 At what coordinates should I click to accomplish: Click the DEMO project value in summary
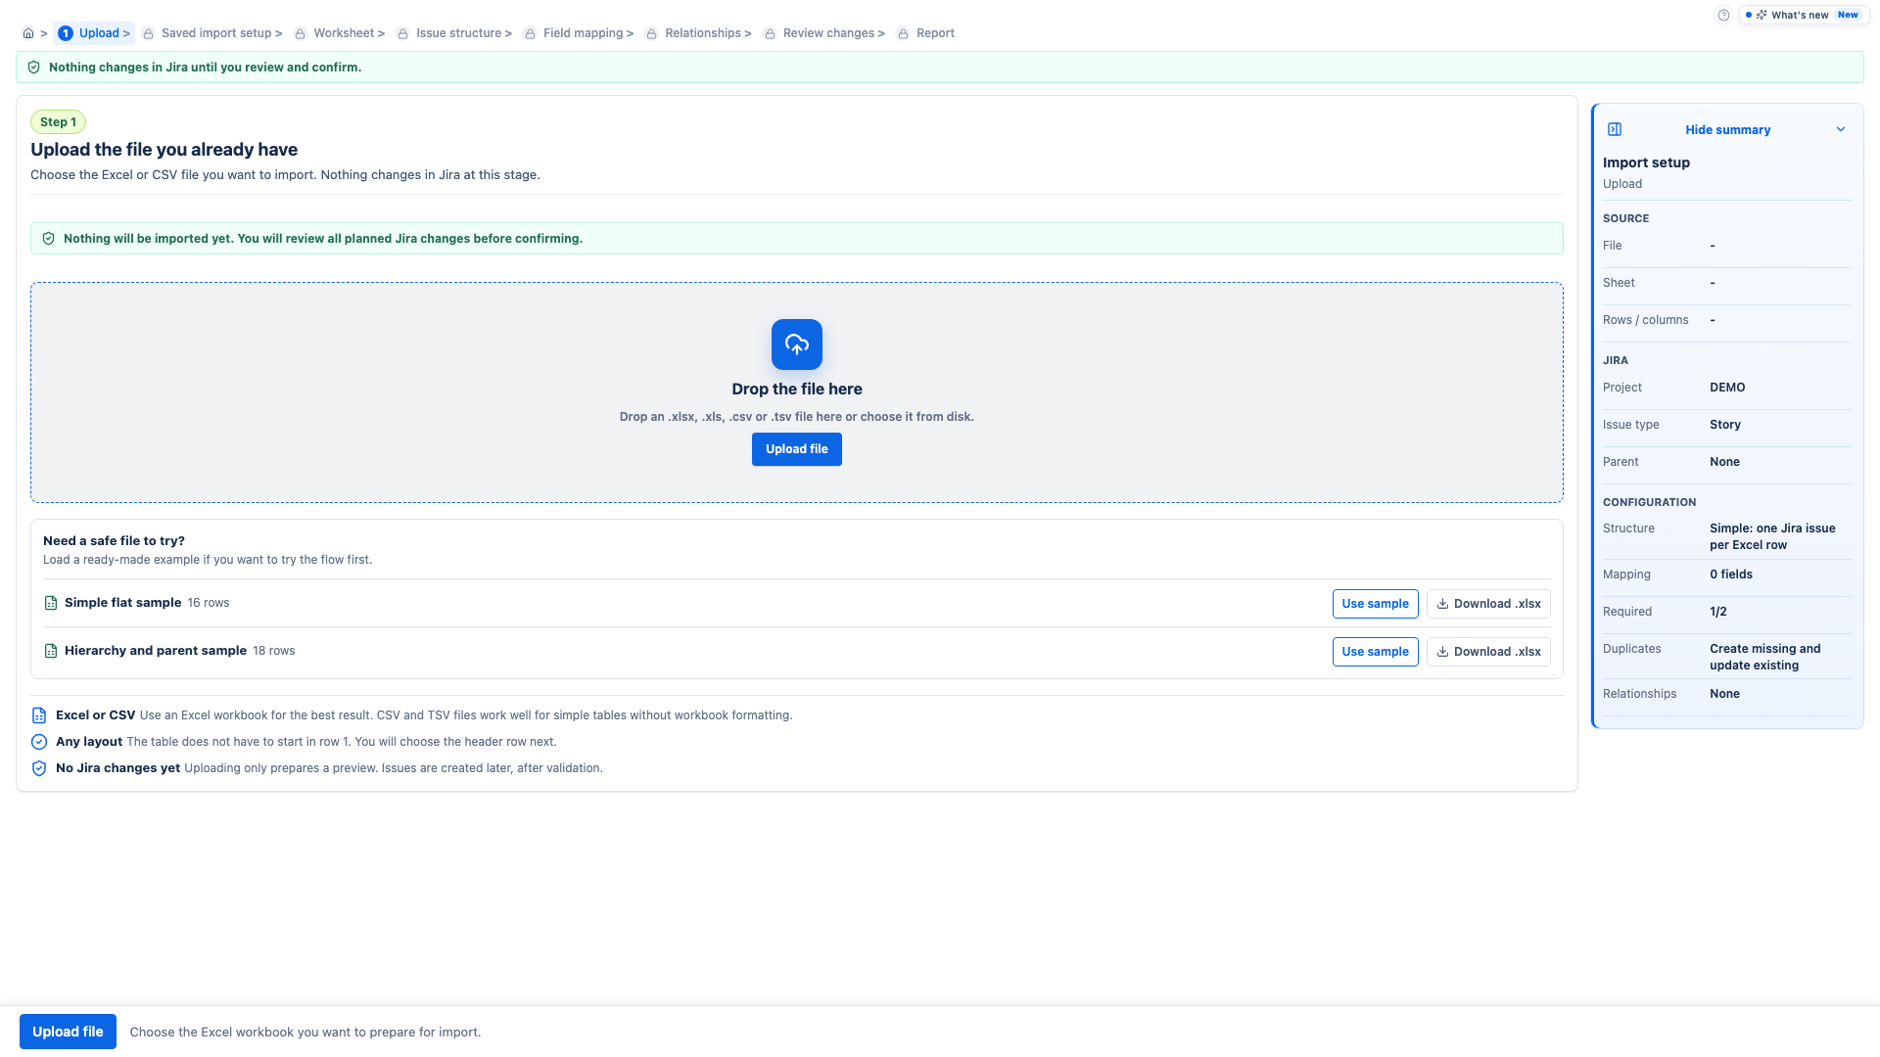1727,388
